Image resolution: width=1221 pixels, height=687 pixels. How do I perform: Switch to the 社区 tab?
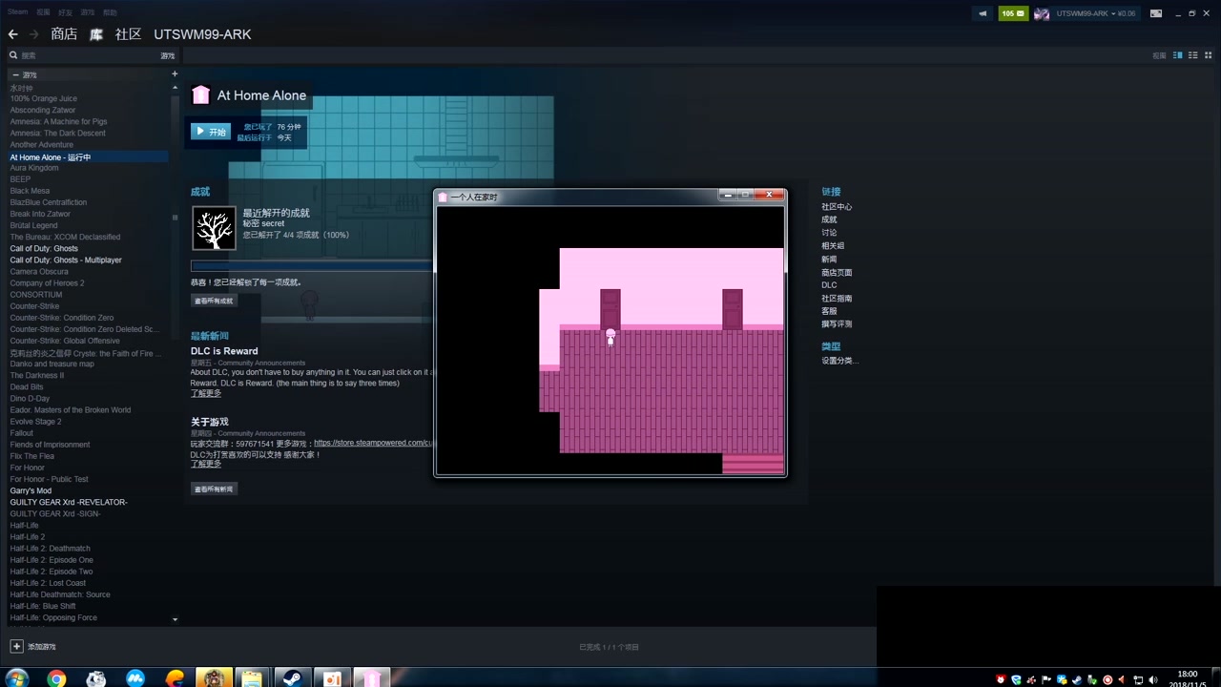(x=128, y=34)
